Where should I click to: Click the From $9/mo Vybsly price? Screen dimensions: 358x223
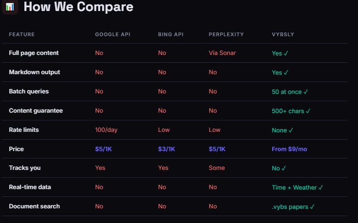289,149
